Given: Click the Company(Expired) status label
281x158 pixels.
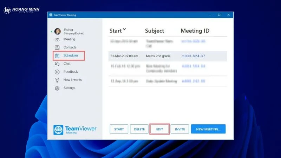Looking at the screenshot, I should 74,33.
